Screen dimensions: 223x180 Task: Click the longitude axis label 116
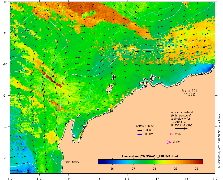click(127, 179)
